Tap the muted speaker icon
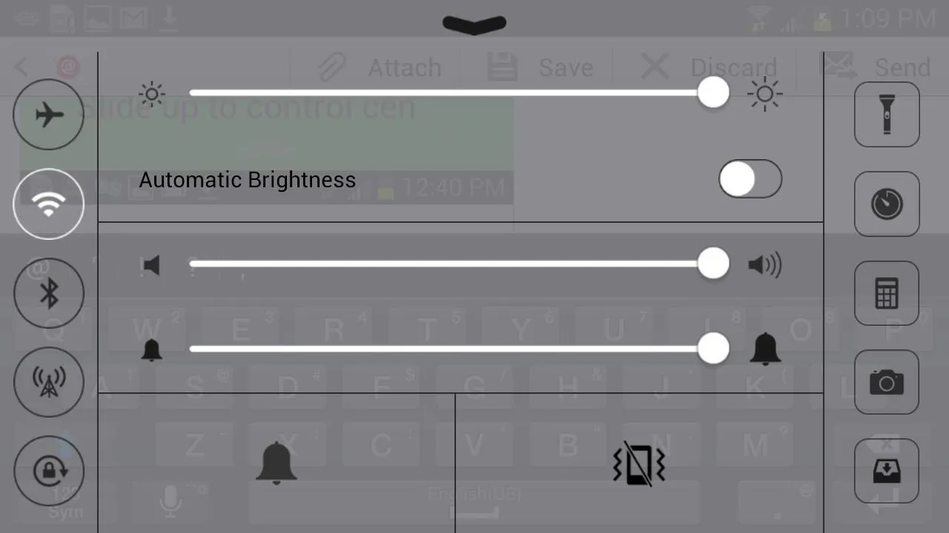949x533 pixels. pos(151,266)
